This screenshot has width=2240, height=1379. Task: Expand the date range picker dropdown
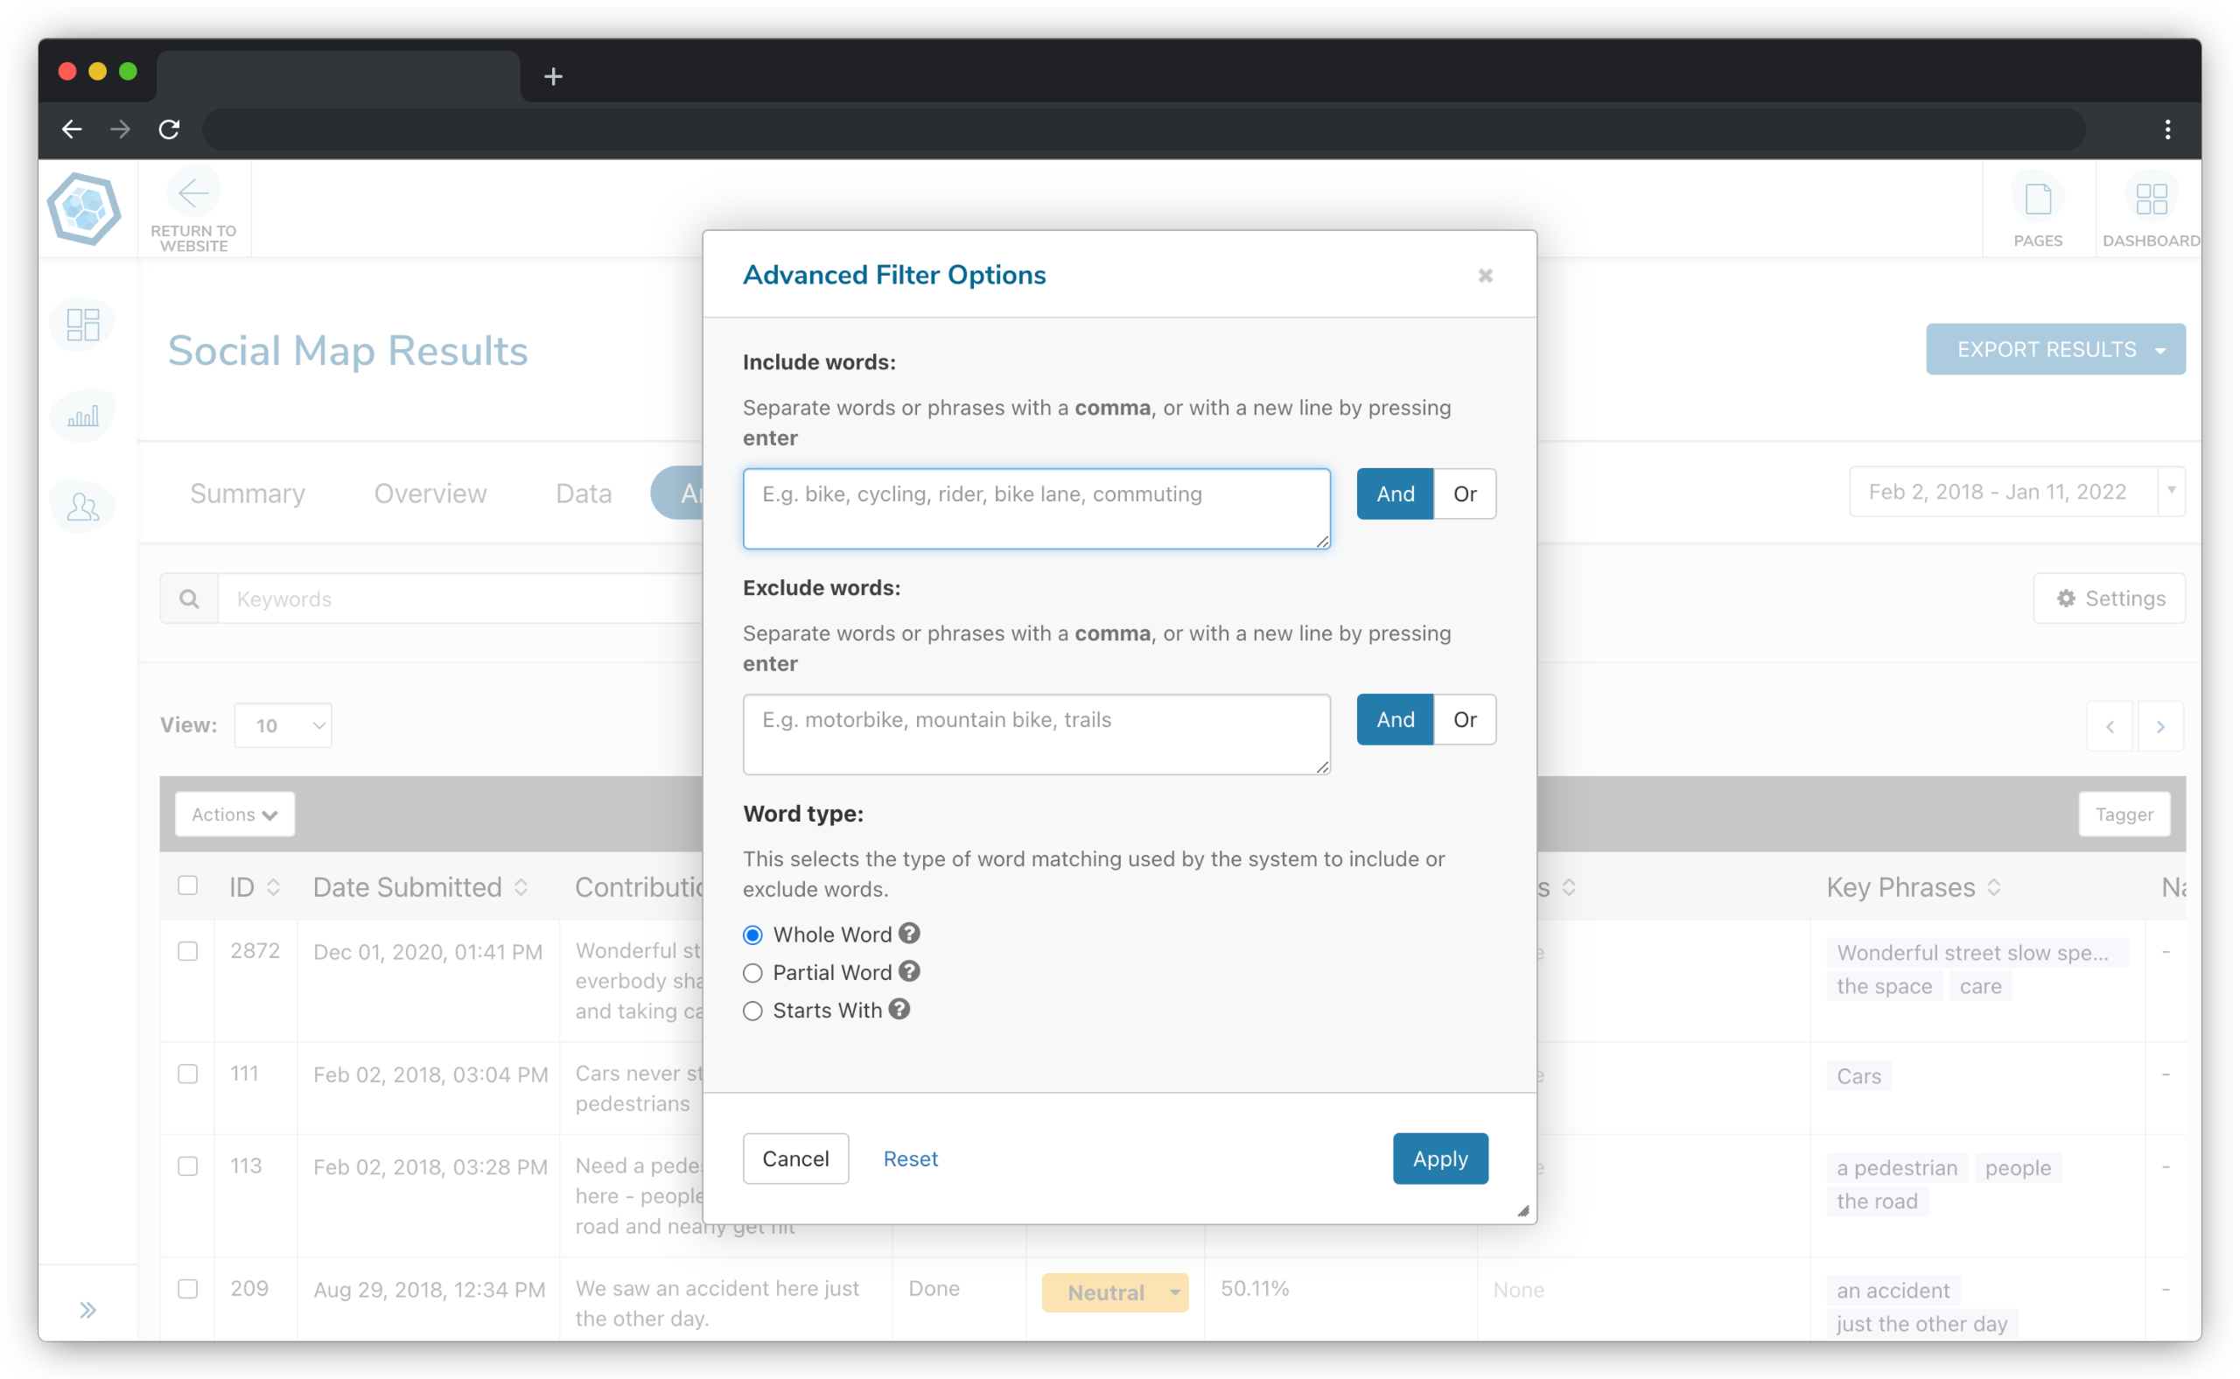pyautogui.click(x=2170, y=491)
